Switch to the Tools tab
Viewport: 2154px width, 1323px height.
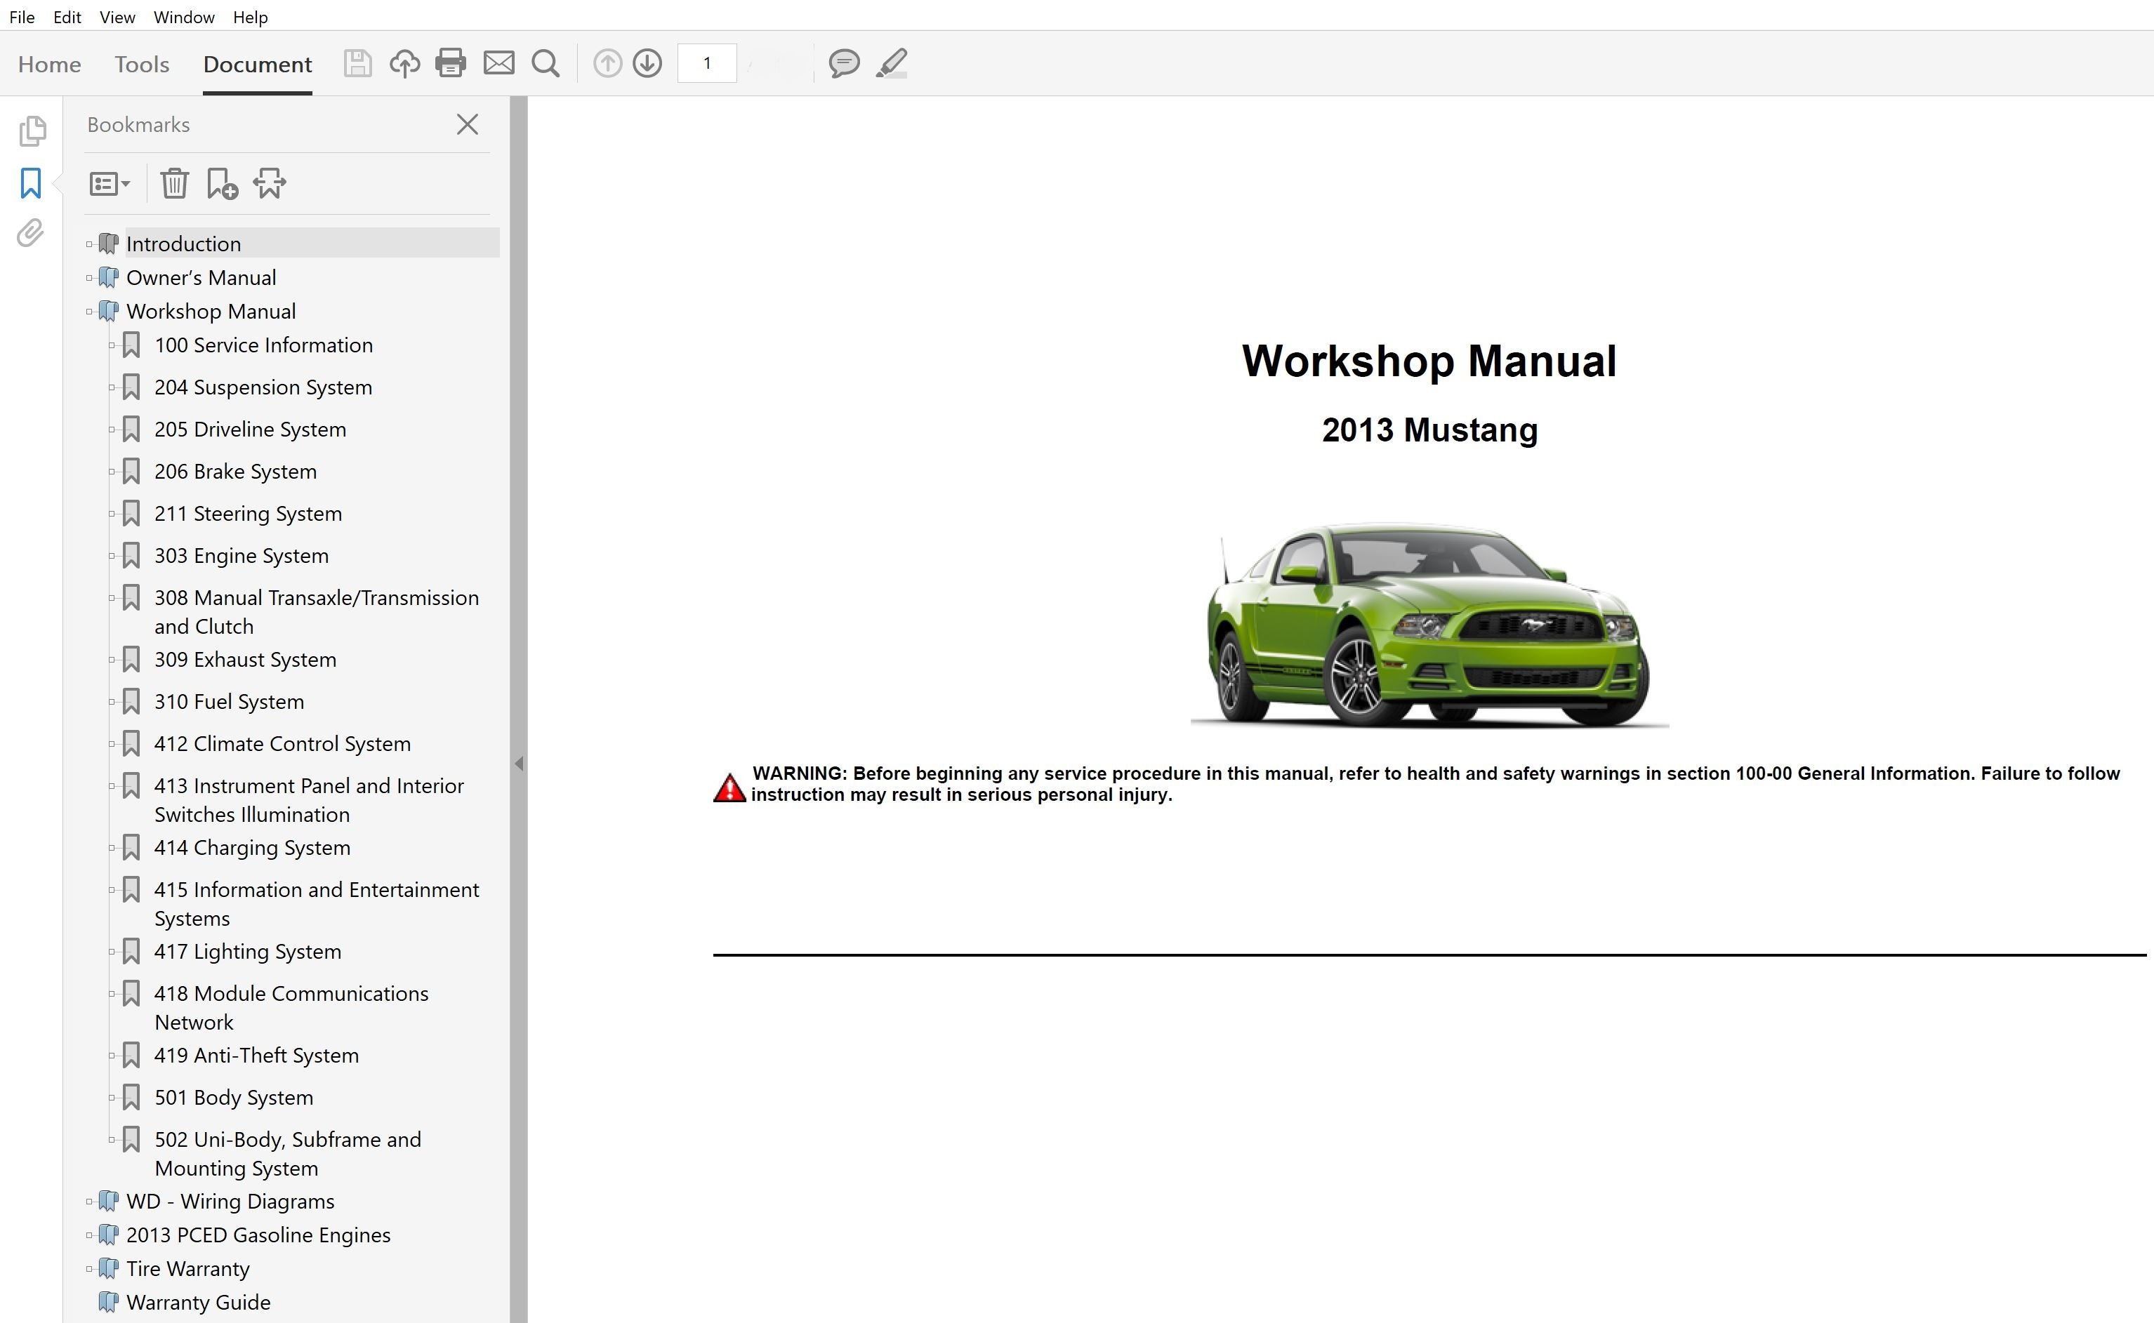click(142, 64)
